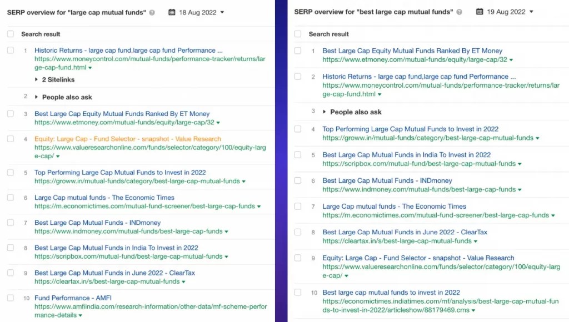Open URL dropdown for right indmoney result
Screen dimensions: 569x322
pos(520,190)
